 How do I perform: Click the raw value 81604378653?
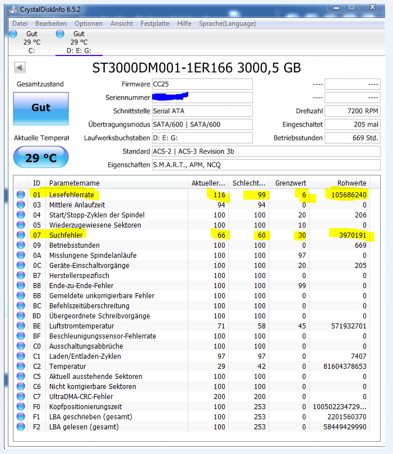point(345,366)
